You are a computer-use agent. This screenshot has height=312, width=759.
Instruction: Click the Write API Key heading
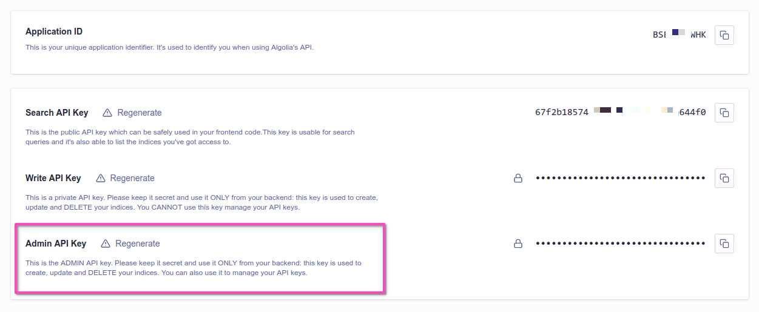pos(53,178)
